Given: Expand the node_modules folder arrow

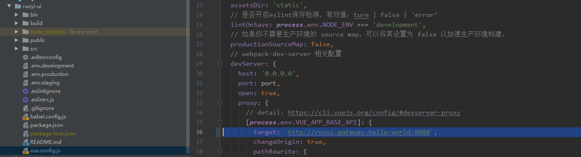Looking at the screenshot, I should click(17, 32).
